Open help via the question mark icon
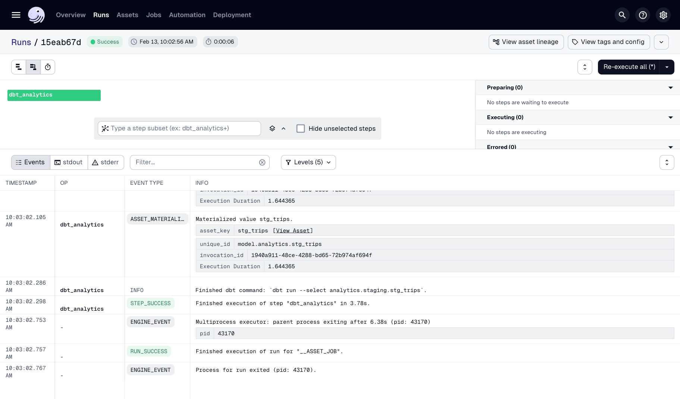This screenshot has height=399, width=680. pyautogui.click(x=642, y=15)
